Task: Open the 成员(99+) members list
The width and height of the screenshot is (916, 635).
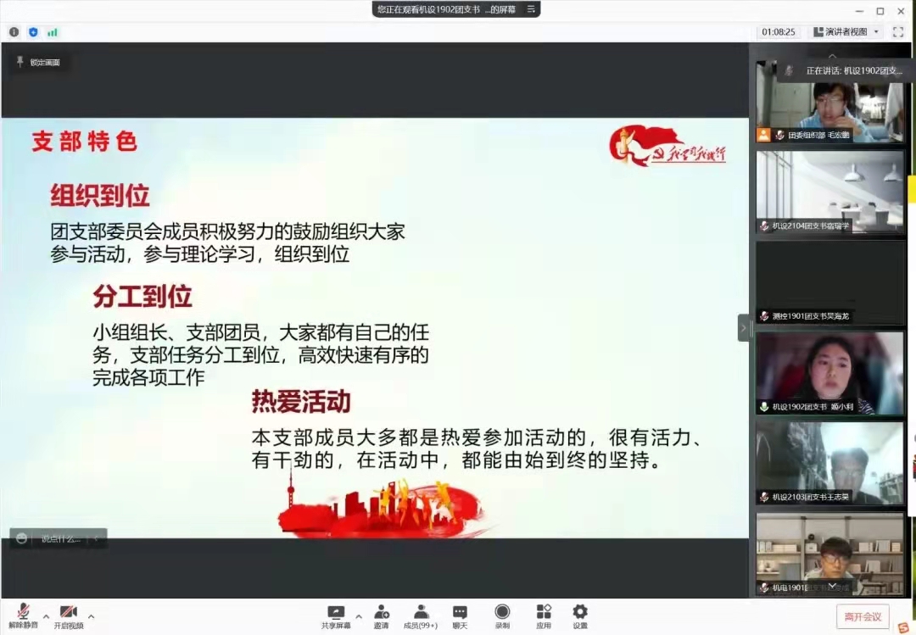Action: pos(421,614)
